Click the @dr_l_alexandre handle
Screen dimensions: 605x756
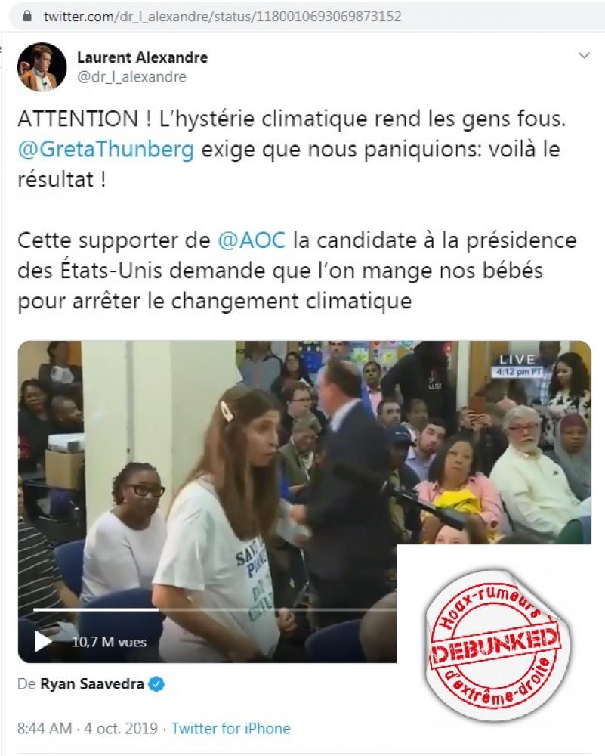pyautogui.click(x=132, y=77)
